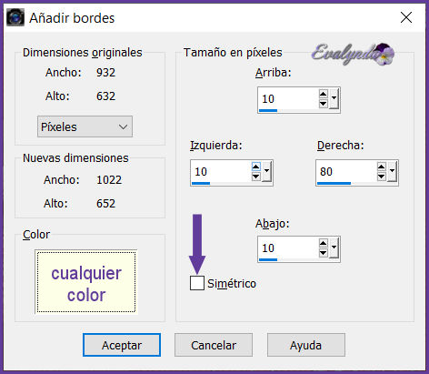Decrease the Abajo value with down arrow
Screen dimensions: 429x374
[x=324, y=253]
